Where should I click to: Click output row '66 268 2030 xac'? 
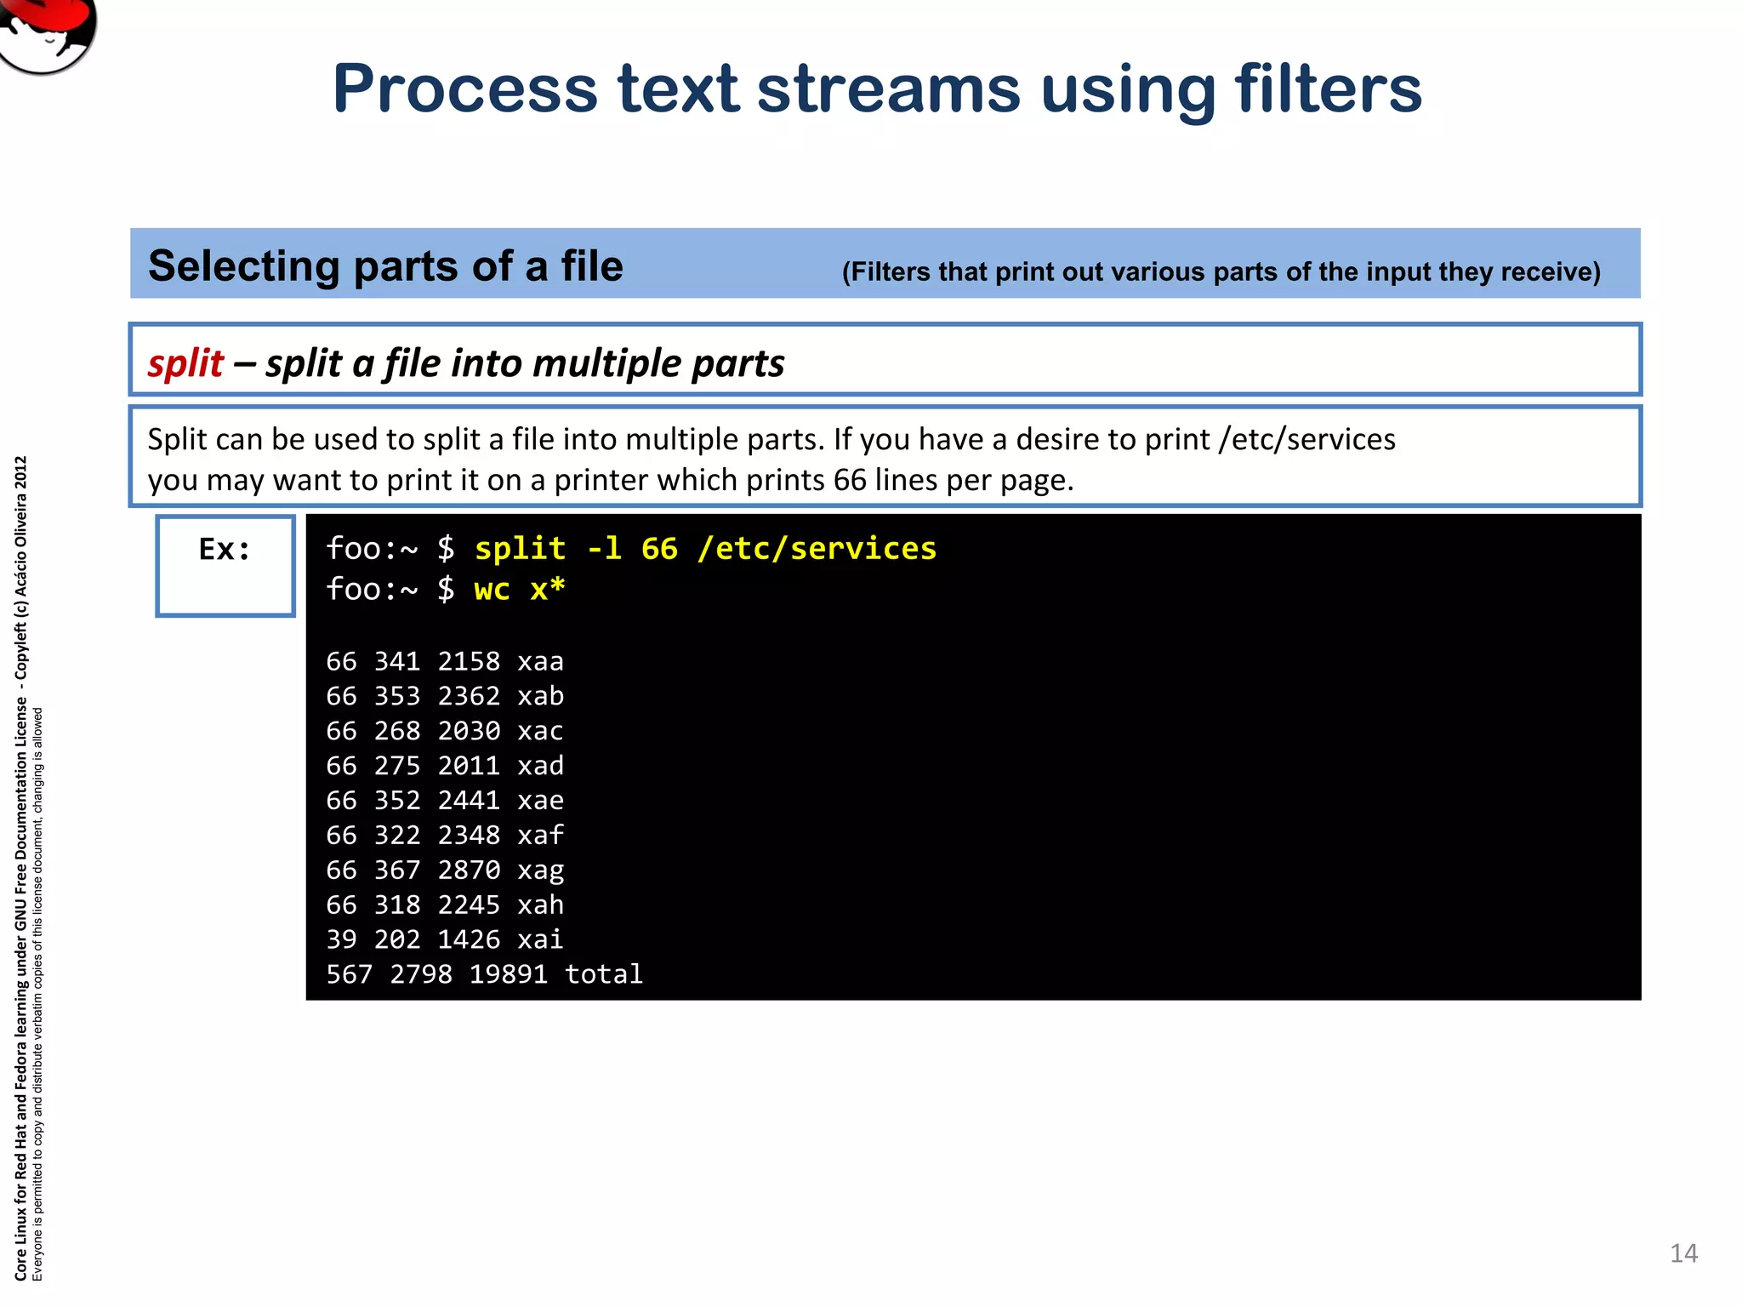point(445,731)
